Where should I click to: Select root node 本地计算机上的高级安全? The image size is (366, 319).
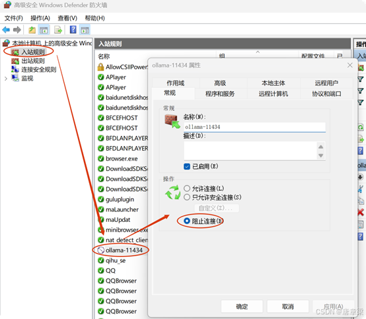(x=52, y=43)
